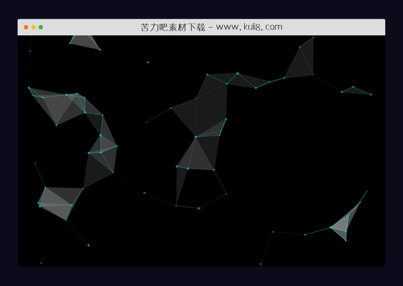Screen dimensions: 403x286
Task: Click the 苦力吧素材下载 title text
Action: [170, 27]
